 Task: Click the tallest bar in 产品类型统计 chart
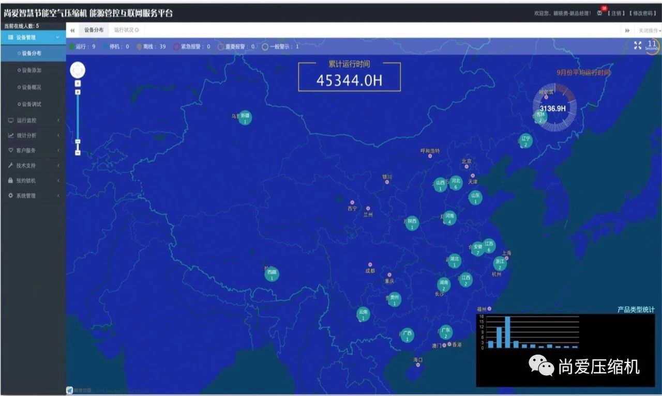tap(507, 332)
